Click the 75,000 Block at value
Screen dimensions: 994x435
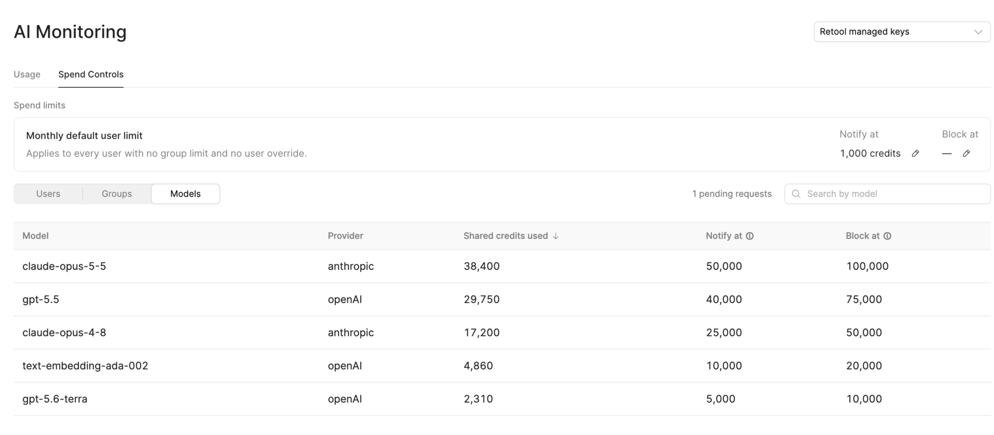click(x=864, y=299)
